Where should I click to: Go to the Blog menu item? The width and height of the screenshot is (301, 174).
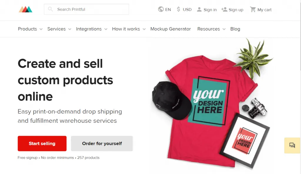(235, 29)
